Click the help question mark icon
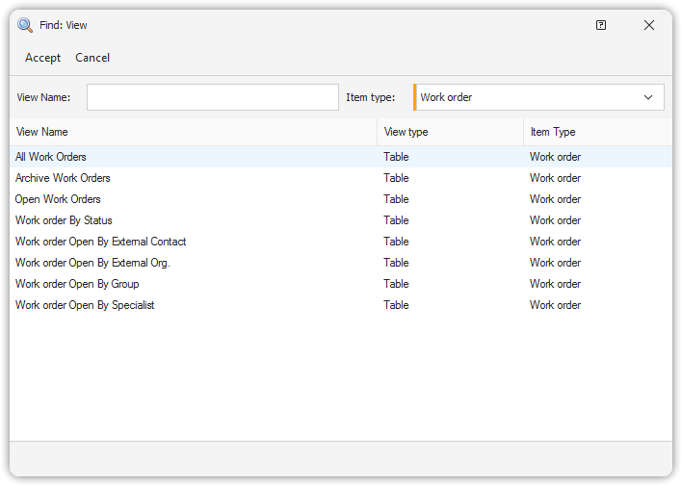Screen dimensions: 682x486 pyautogui.click(x=601, y=25)
